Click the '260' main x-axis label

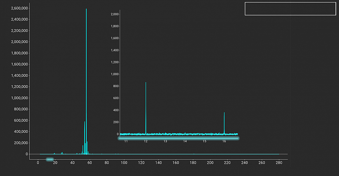(262, 163)
